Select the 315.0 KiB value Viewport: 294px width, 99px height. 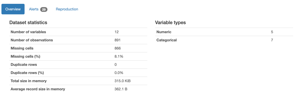(122, 81)
